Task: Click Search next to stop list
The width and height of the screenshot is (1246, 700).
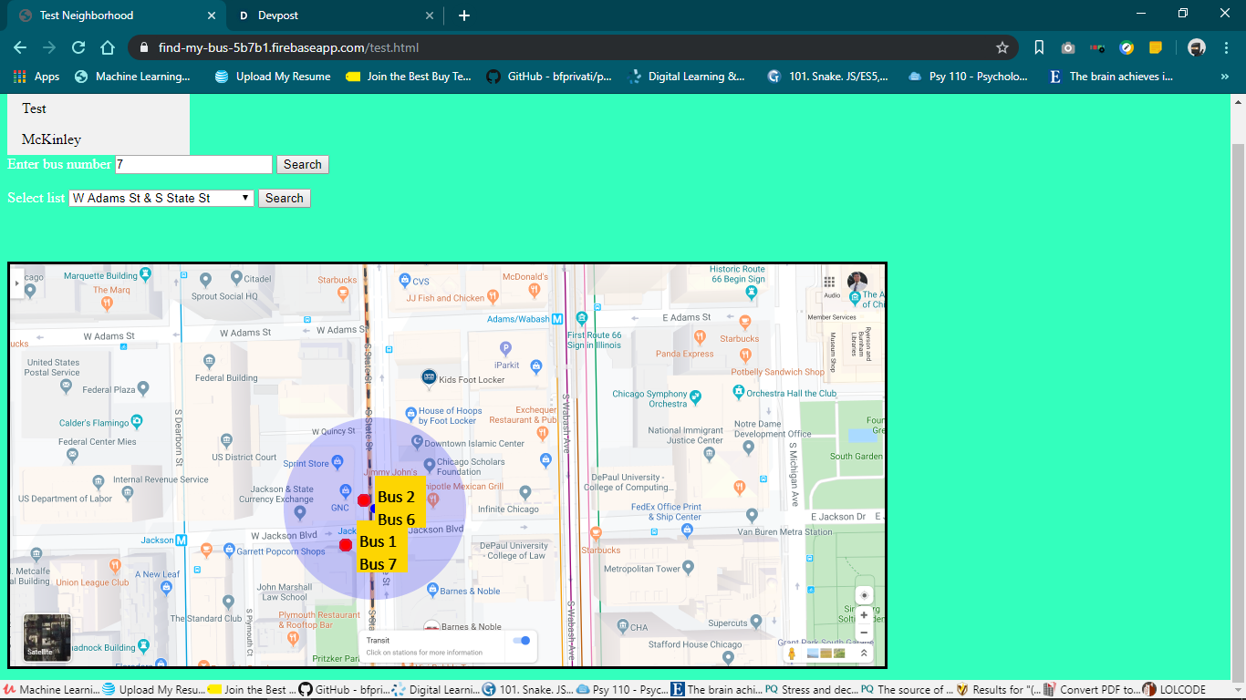Action: pos(285,198)
